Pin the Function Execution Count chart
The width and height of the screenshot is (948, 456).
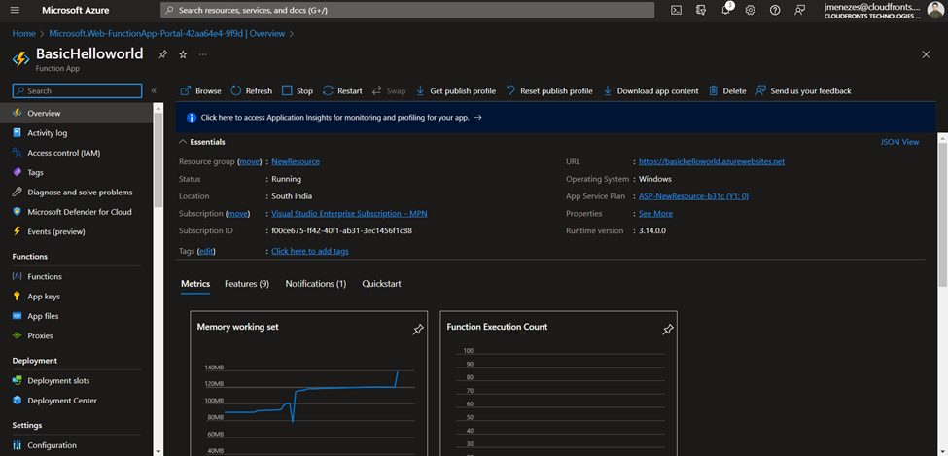[x=667, y=330]
